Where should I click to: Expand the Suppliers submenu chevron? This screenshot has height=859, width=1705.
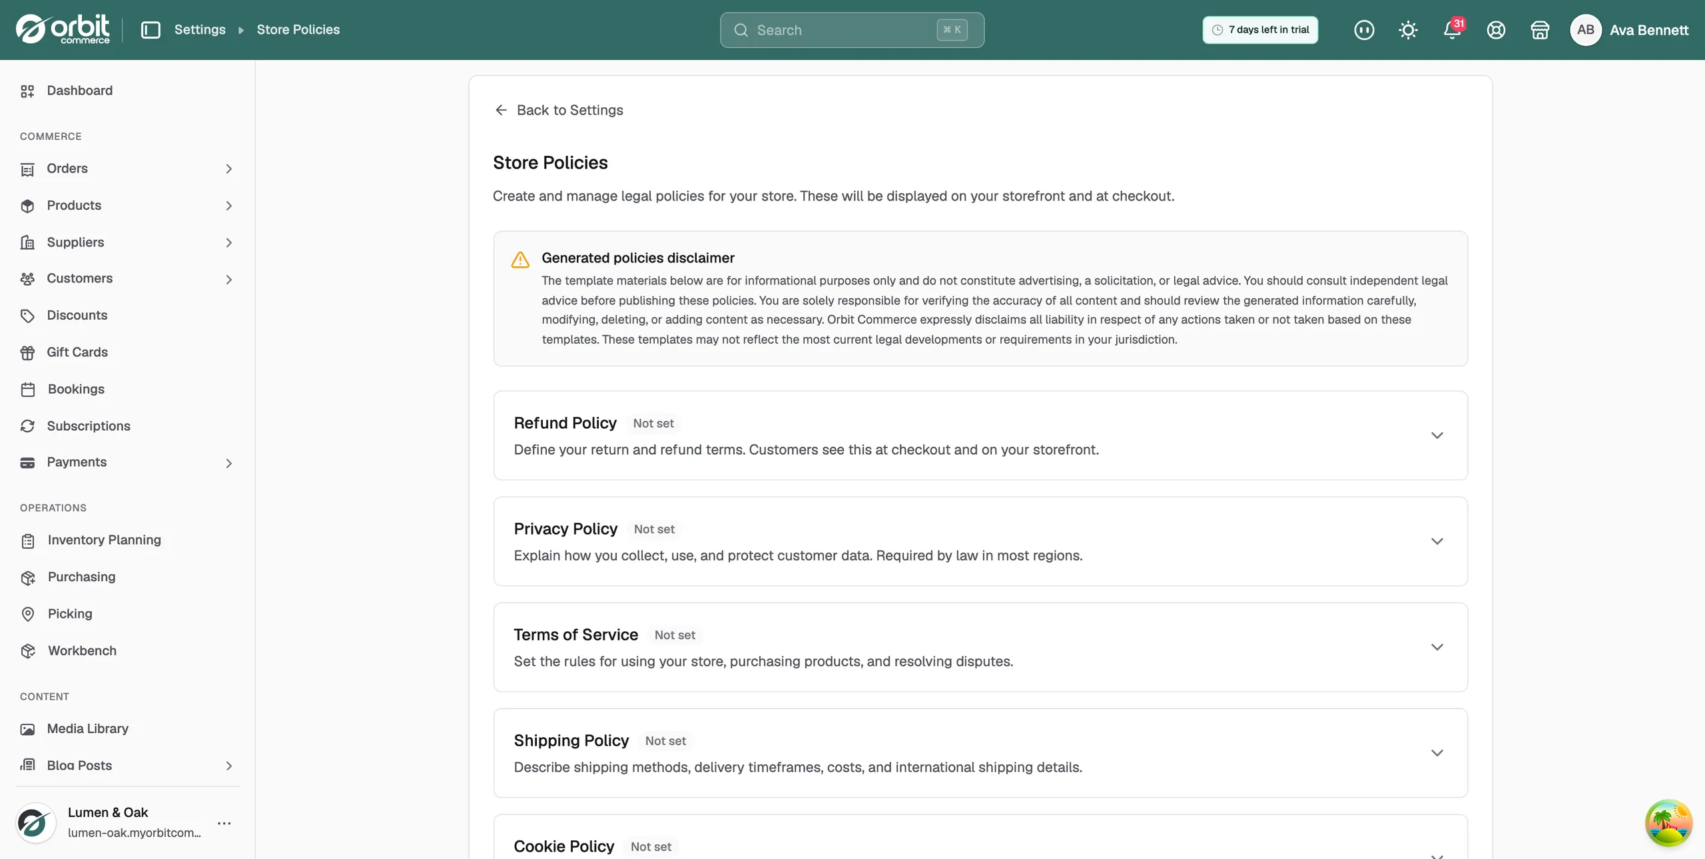pyautogui.click(x=228, y=242)
